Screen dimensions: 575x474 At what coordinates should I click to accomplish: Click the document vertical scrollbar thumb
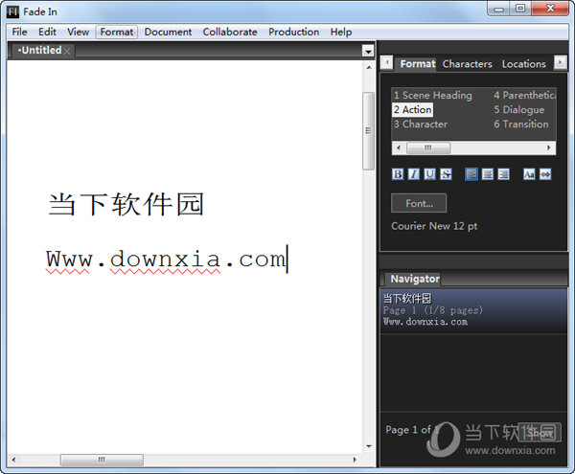coord(368,131)
